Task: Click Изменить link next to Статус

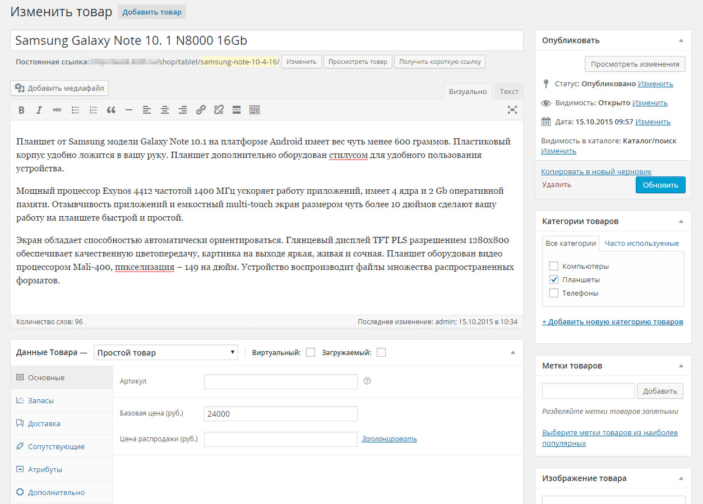Action: pos(655,83)
